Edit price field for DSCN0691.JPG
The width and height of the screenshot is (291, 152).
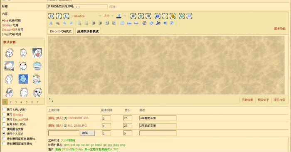coord(128,118)
